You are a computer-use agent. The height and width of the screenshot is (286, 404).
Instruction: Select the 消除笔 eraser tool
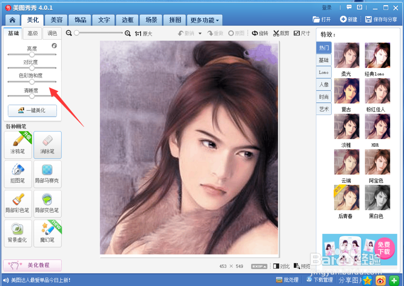pos(47,145)
